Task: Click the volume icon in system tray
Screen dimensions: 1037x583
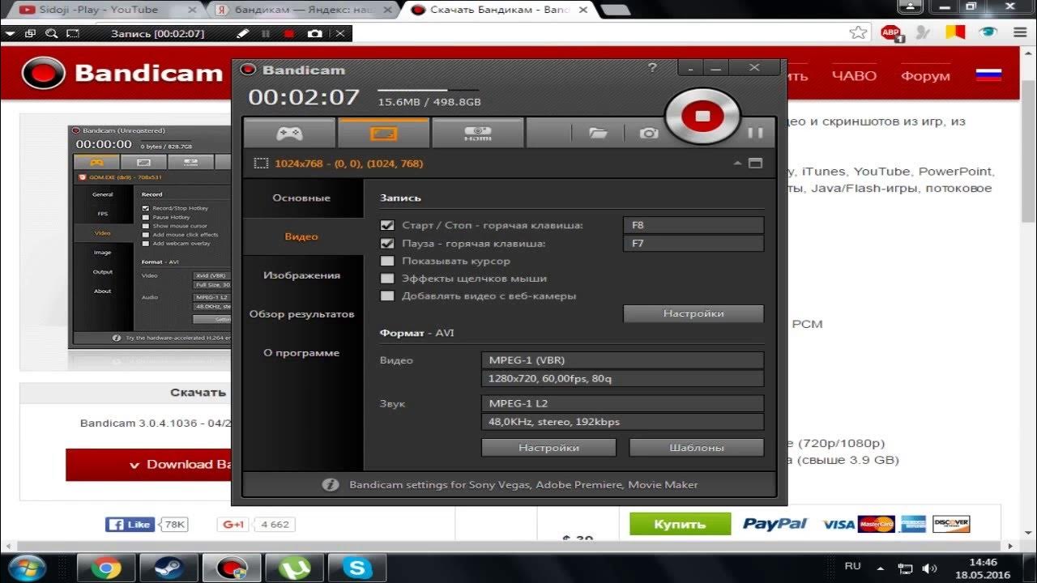Action: [x=929, y=569]
